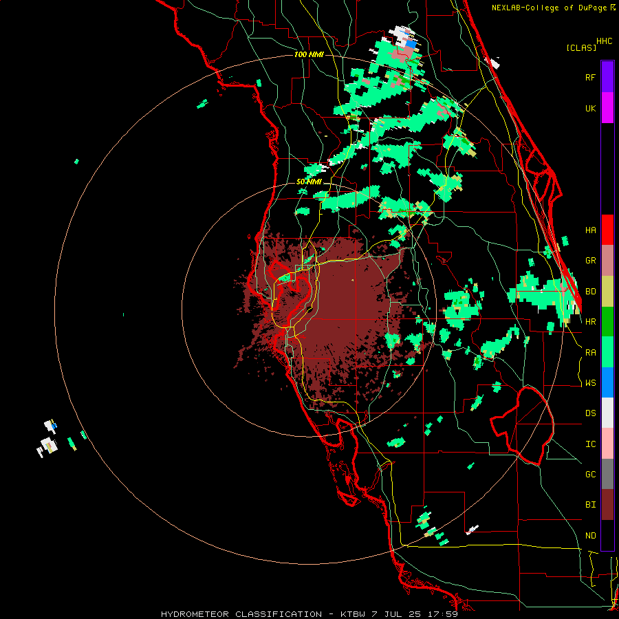This screenshot has width=619, height=619.
Task: Click the "HYDROMETEOR CLASSIFICATION" caption text
Action: [x=241, y=614]
